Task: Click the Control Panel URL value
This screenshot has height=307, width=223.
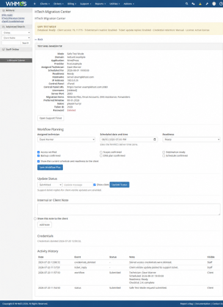Action: (x=87, y=87)
